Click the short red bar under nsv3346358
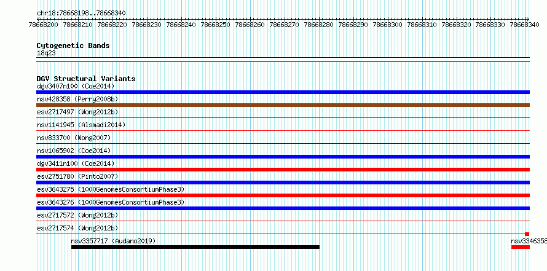The image size is (547, 271). coord(521,247)
